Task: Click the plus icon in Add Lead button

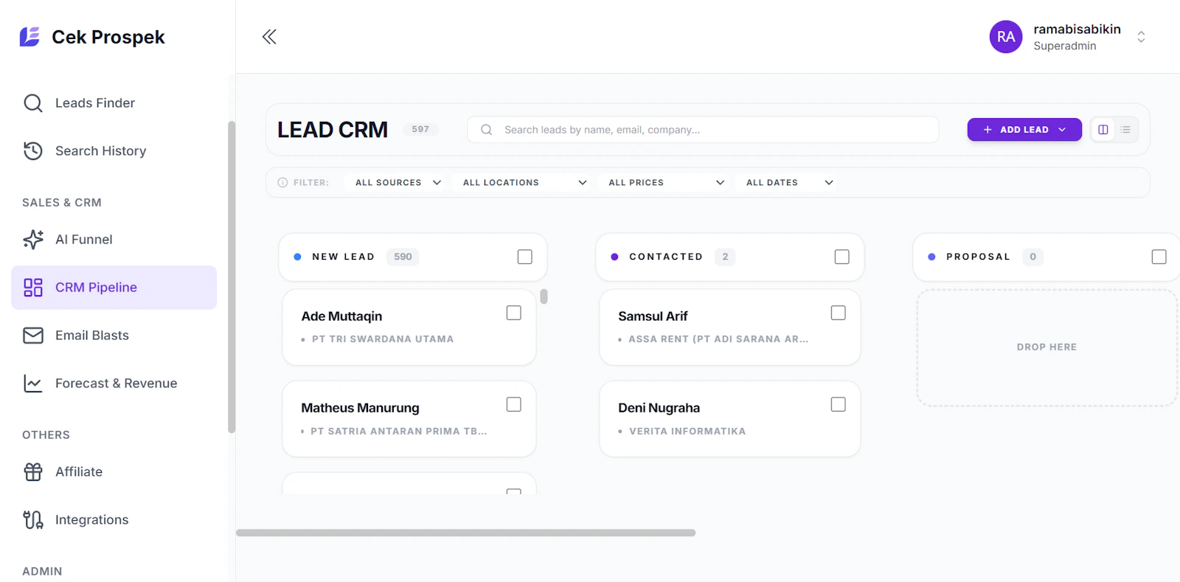Action: (x=988, y=129)
